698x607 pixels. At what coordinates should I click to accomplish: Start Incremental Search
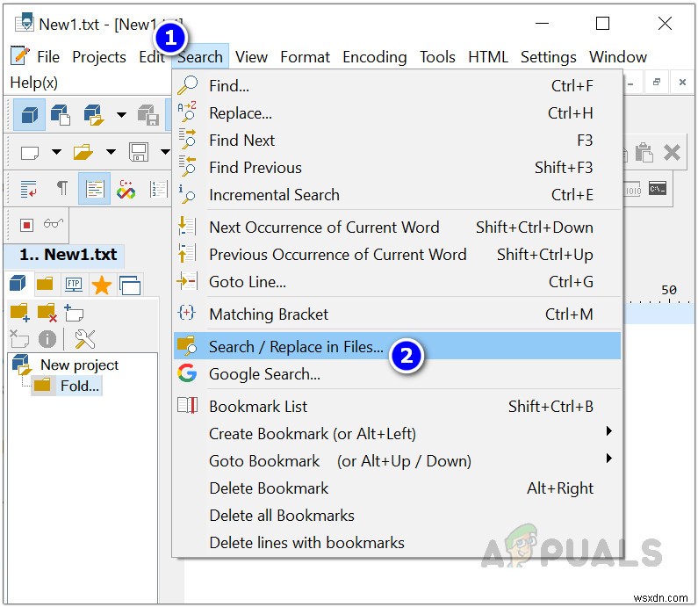(x=397, y=195)
